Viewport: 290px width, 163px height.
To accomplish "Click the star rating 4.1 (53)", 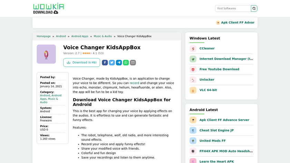I will [x=93, y=53].
